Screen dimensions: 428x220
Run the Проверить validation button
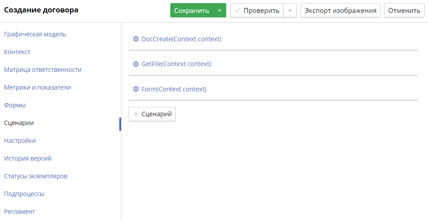point(257,10)
